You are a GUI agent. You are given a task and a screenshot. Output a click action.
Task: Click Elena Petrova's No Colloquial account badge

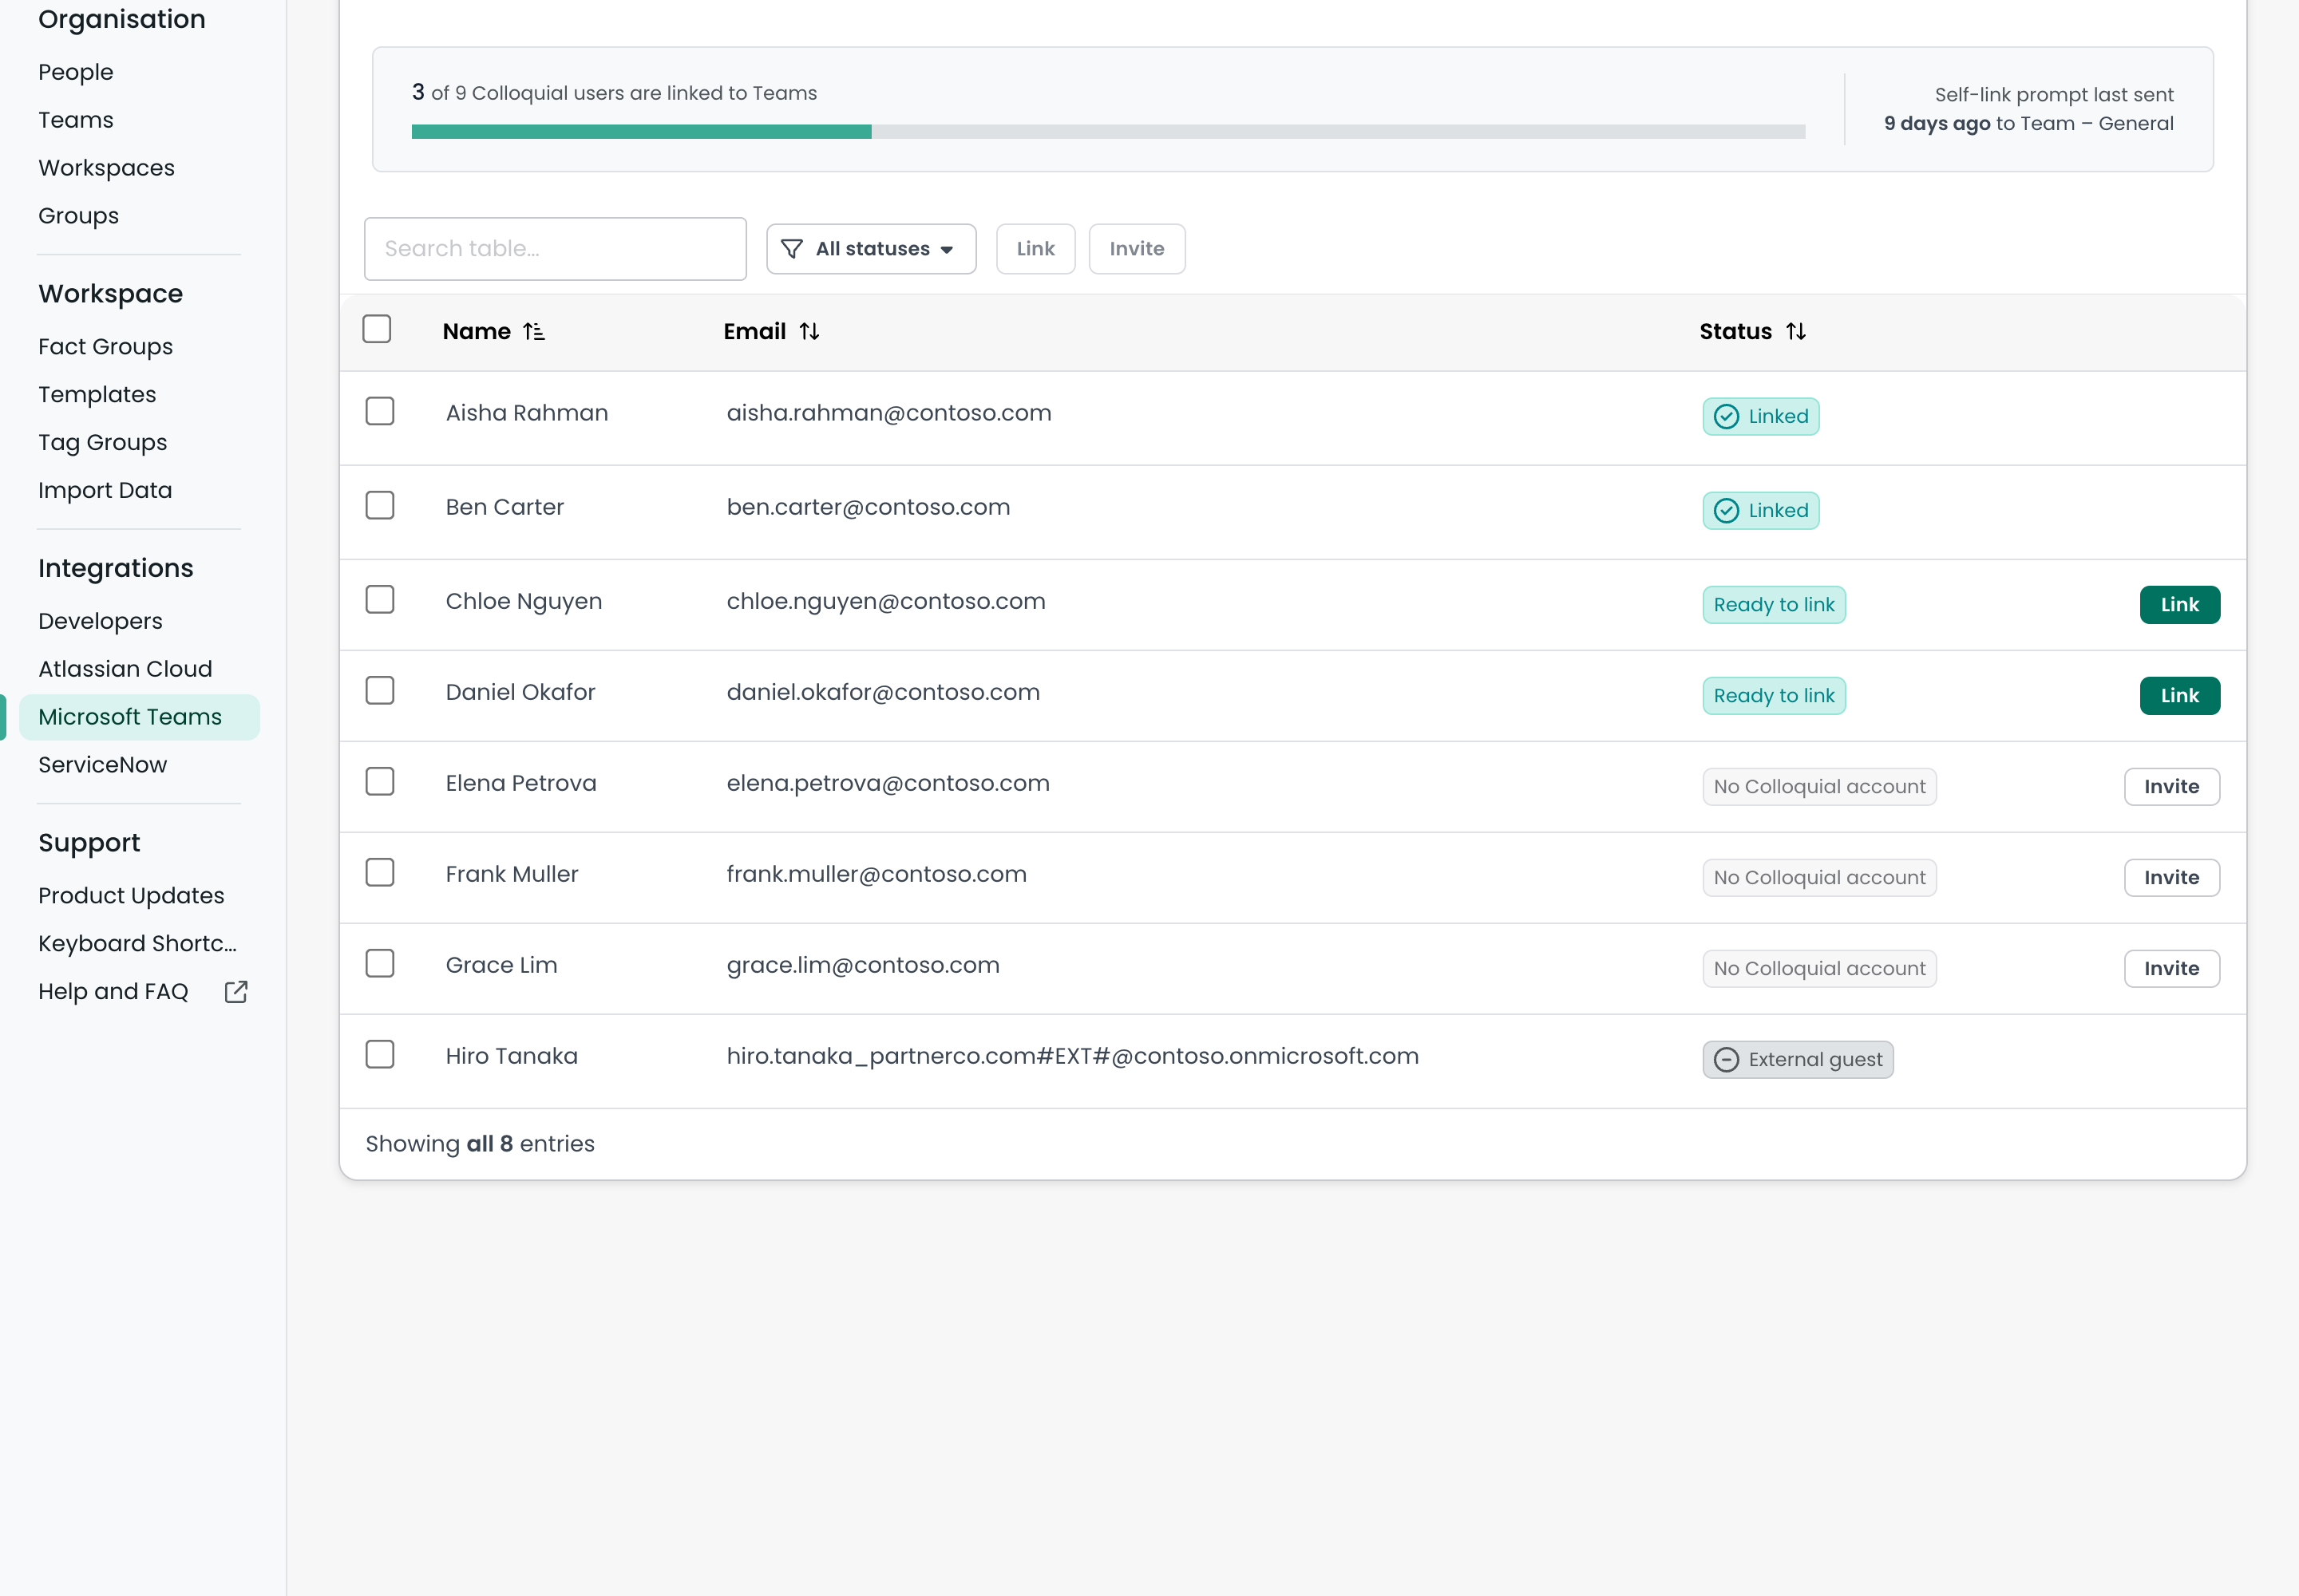1820,787
